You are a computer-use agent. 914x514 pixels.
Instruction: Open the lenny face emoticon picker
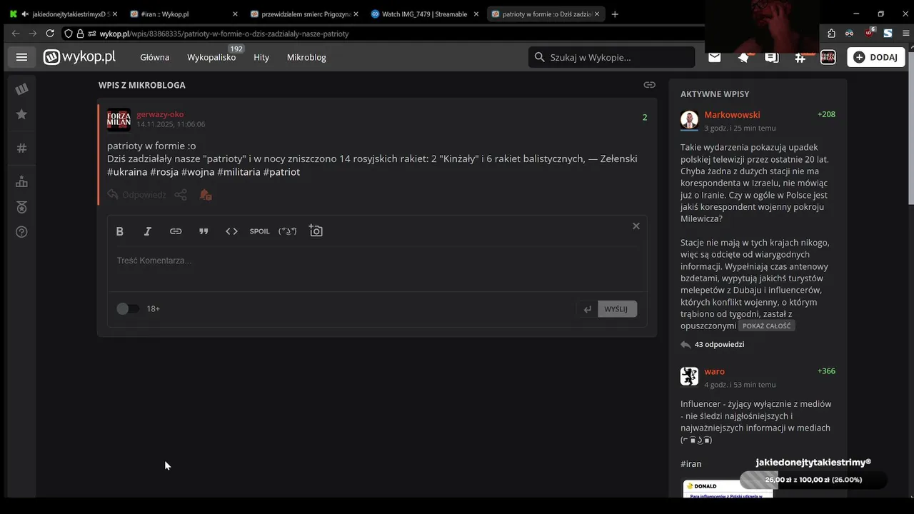288,231
